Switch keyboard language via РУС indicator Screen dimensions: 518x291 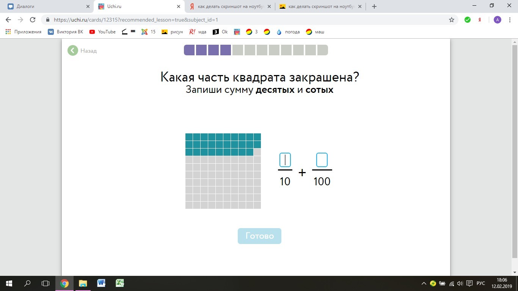point(480,283)
